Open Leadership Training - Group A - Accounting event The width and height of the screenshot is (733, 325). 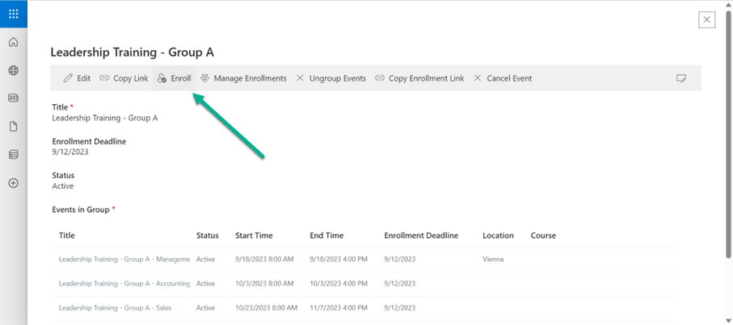[124, 284]
